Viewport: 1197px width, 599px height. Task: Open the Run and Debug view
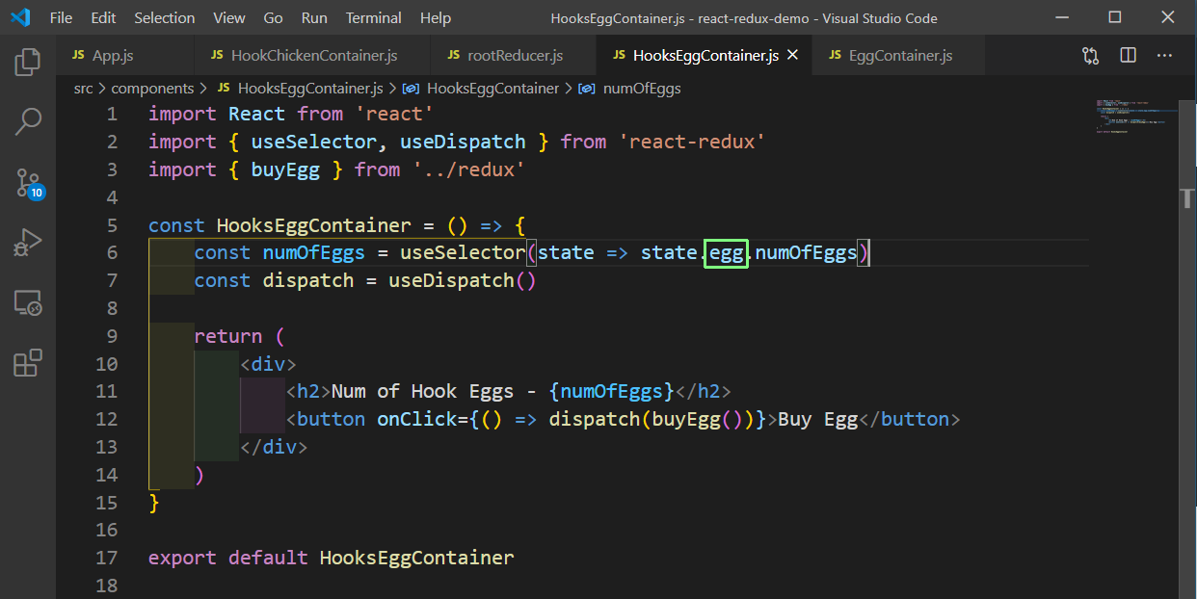[28, 242]
